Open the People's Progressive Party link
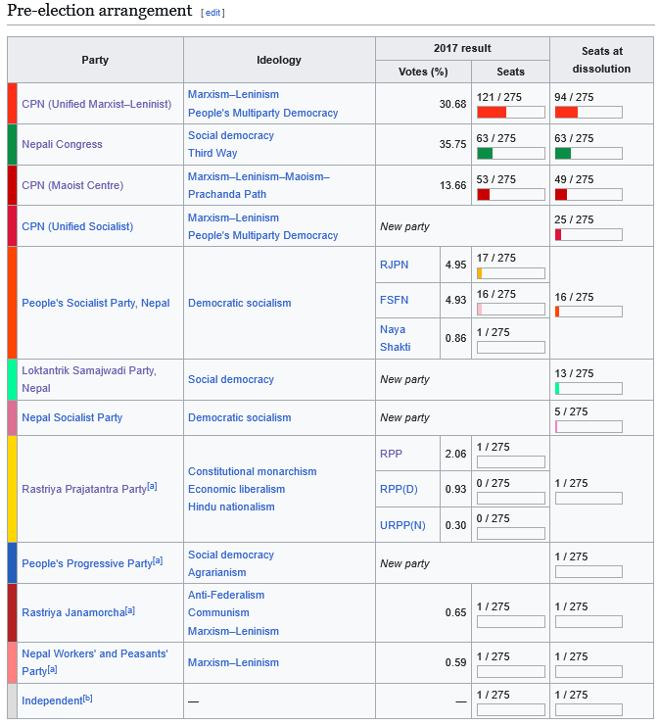This screenshot has height=725, width=659. pyautogui.click(x=87, y=563)
